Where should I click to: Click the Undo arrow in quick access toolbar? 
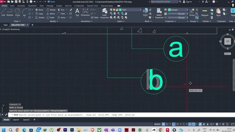[35, 1]
